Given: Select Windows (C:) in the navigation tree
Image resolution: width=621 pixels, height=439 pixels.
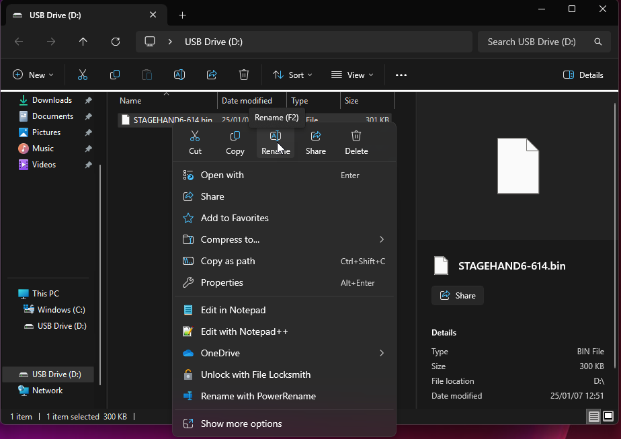Looking at the screenshot, I should (61, 310).
